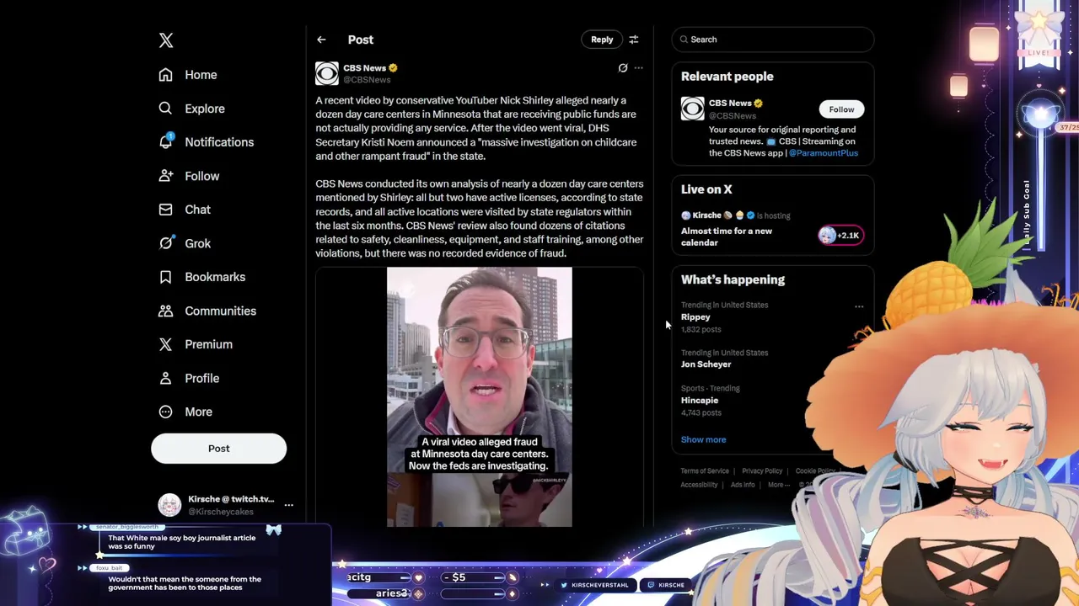Image resolution: width=1079 pixels, height=606 pixels.
Task: Open the Ads info link
Action: click(x=743, y=485)
